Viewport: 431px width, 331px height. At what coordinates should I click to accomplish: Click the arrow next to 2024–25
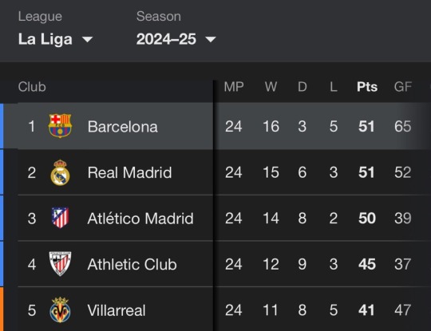pyautogui.click(x=211, y=40)
